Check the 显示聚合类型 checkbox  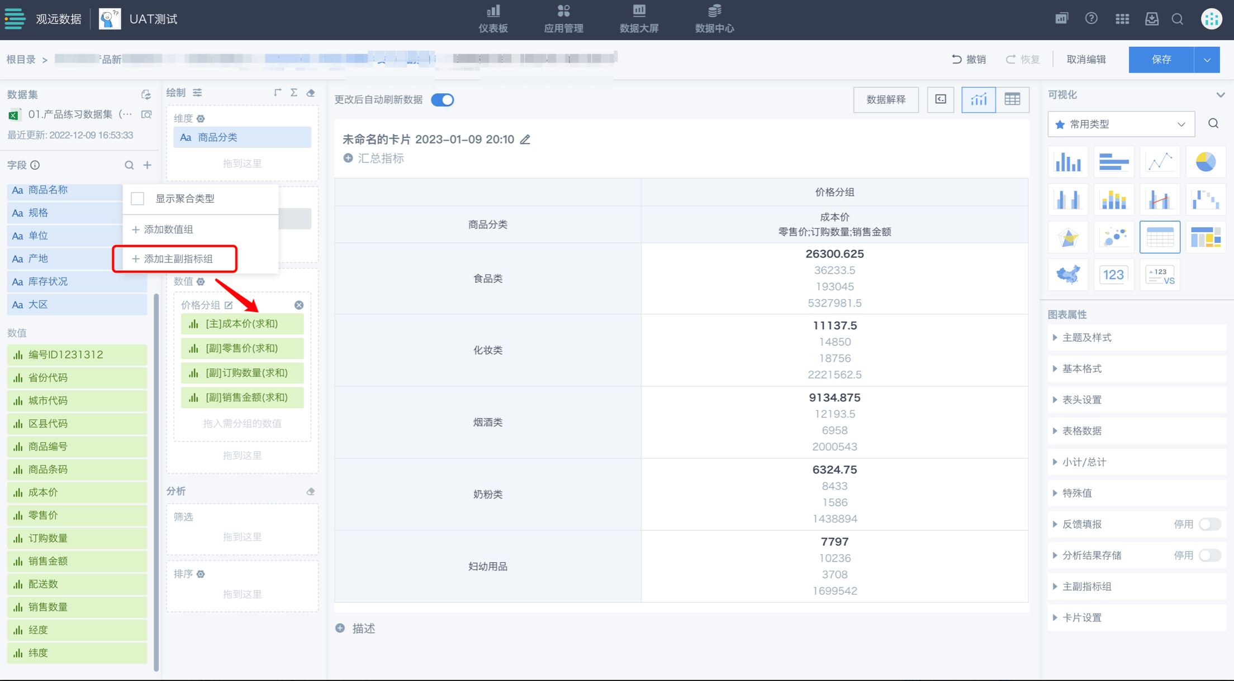pos(138,199)
